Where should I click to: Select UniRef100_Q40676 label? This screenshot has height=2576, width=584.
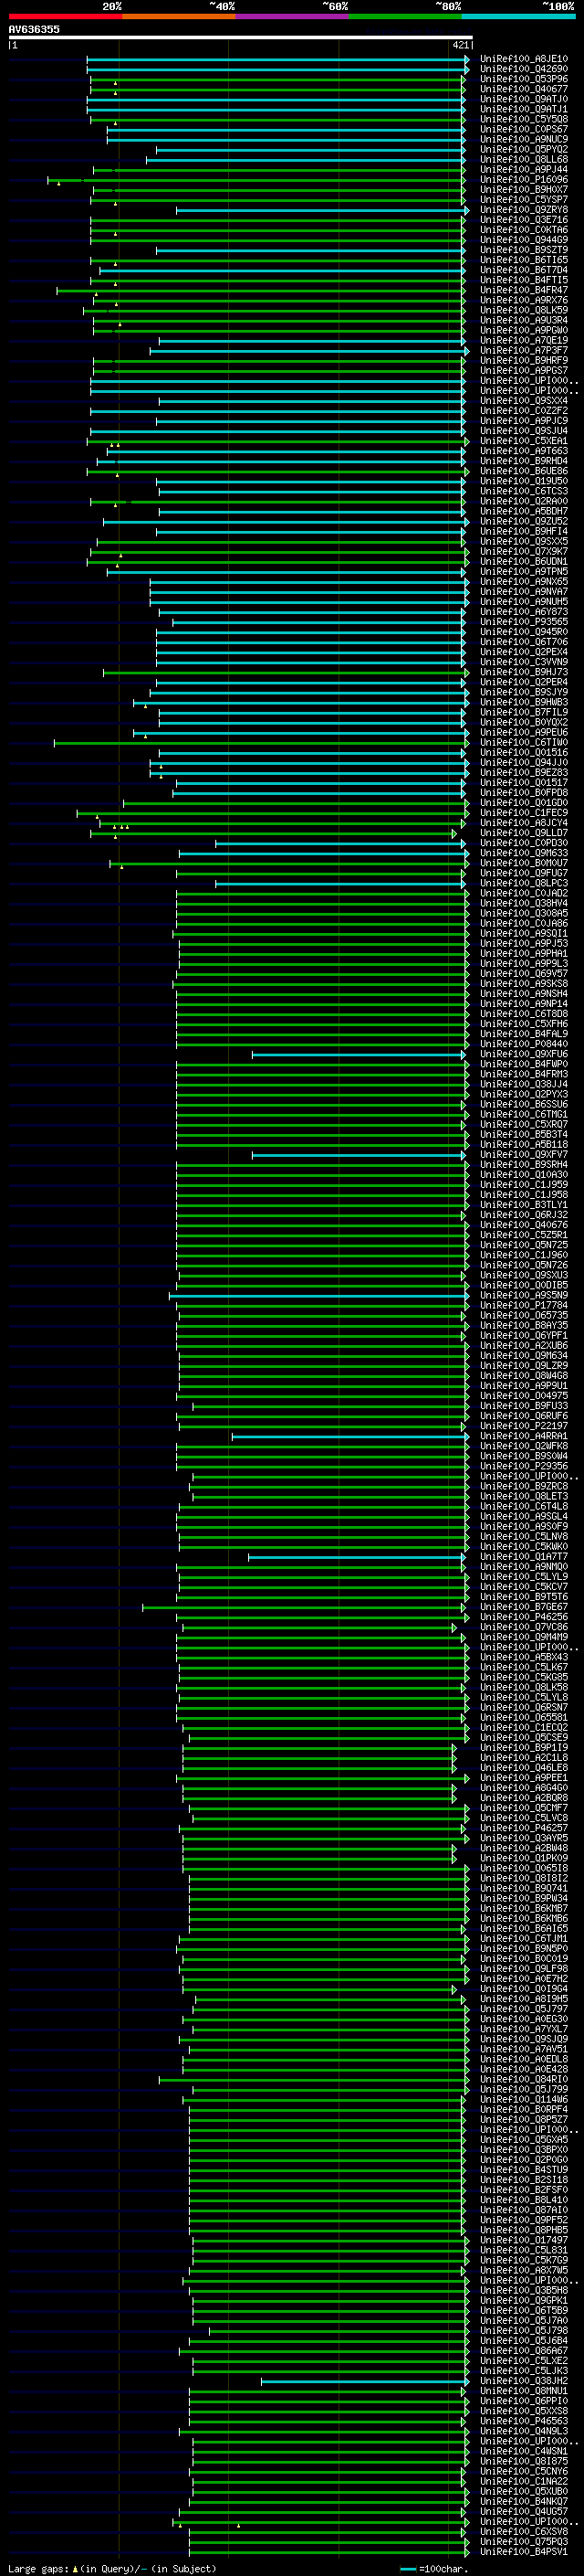(x=523, y=1225)
